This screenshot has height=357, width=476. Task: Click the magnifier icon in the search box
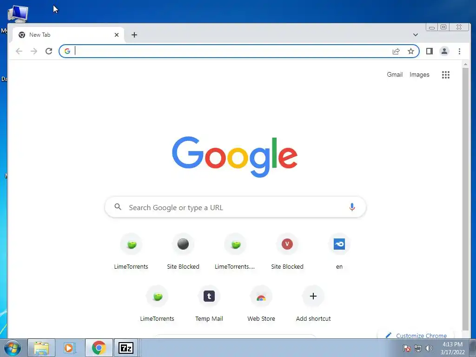pyautogui.click(x=118, y=207)
